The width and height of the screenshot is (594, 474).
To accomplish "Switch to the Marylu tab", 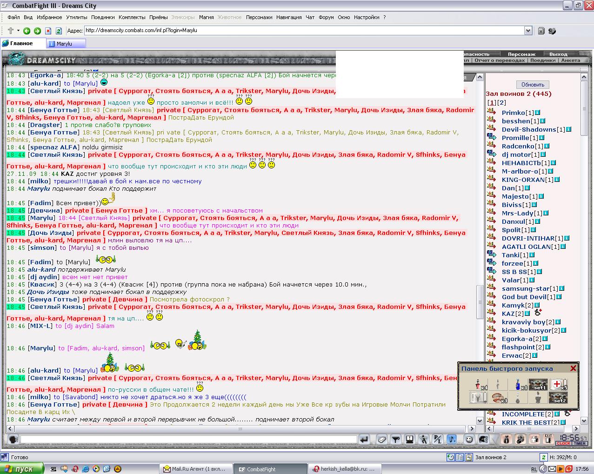I will 66,44.
